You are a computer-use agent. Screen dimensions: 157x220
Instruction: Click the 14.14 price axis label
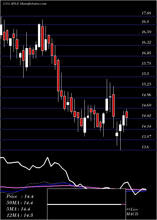pyautogui.click(x=146, y=126)
